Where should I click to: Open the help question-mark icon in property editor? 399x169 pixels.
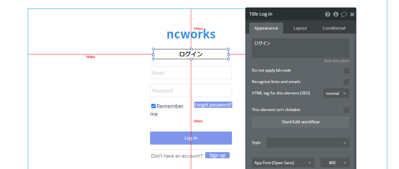(x=328, y=14)
